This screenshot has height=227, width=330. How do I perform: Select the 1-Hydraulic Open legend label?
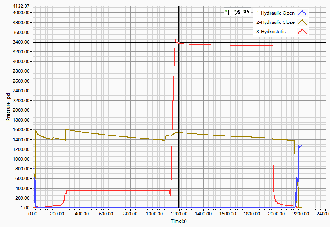[275, 13]
